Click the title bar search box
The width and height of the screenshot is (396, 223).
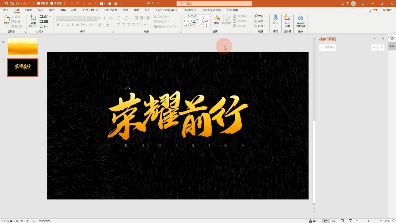point(214,4)
